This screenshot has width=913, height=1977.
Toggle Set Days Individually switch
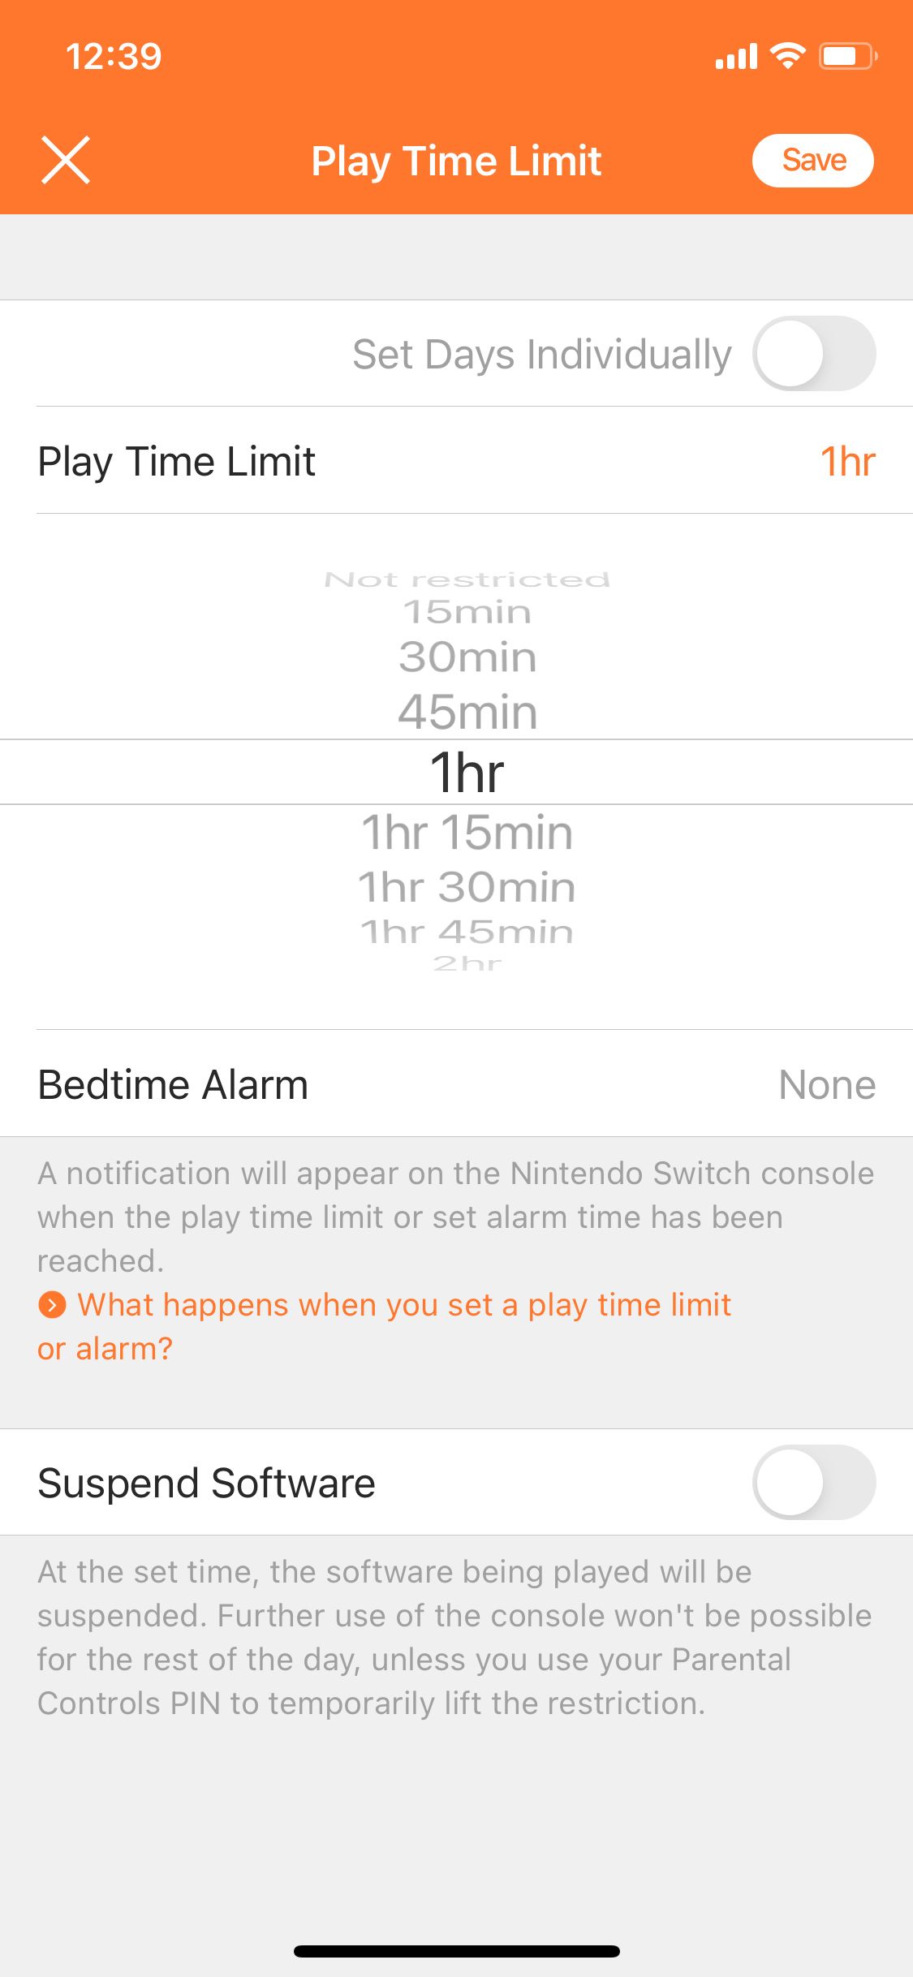point(813,354)
